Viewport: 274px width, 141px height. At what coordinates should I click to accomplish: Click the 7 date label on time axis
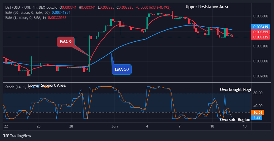tap(180, 126)
